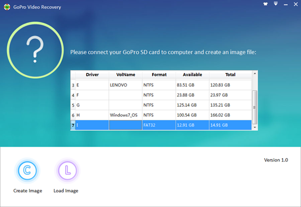The height and width of the screenshot is (207, 301).
Task: Click row number 6 header
Action: point(73,115)
